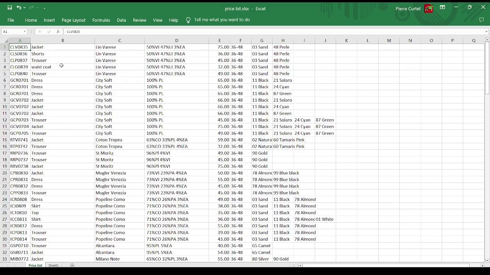Open the Insert Function (fx) dialog

click(x=58, y=32)
